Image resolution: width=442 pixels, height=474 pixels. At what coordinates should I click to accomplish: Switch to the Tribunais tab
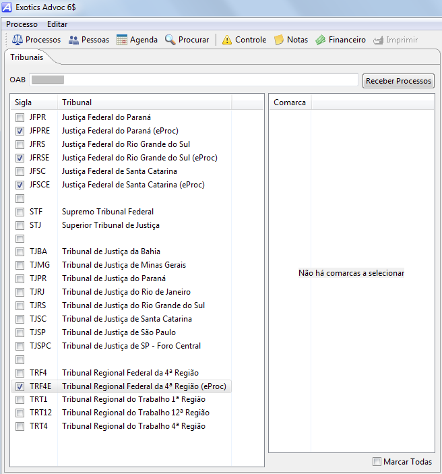coord(27,57)
